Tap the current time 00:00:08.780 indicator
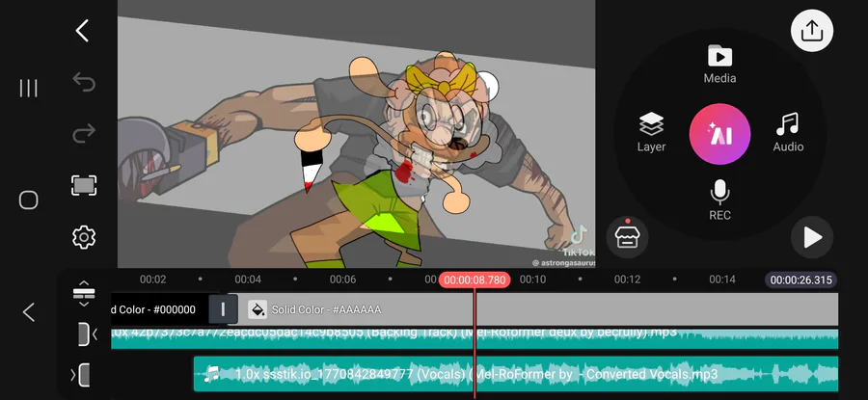The height and width of the screenshot is (400, 868). pos(475,280)
